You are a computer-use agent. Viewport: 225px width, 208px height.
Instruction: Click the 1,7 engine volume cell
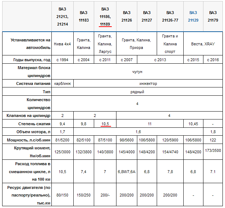(x=63, y=132)
